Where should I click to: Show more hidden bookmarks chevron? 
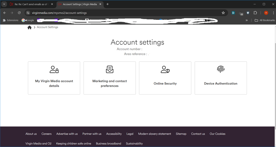[247, 20]
